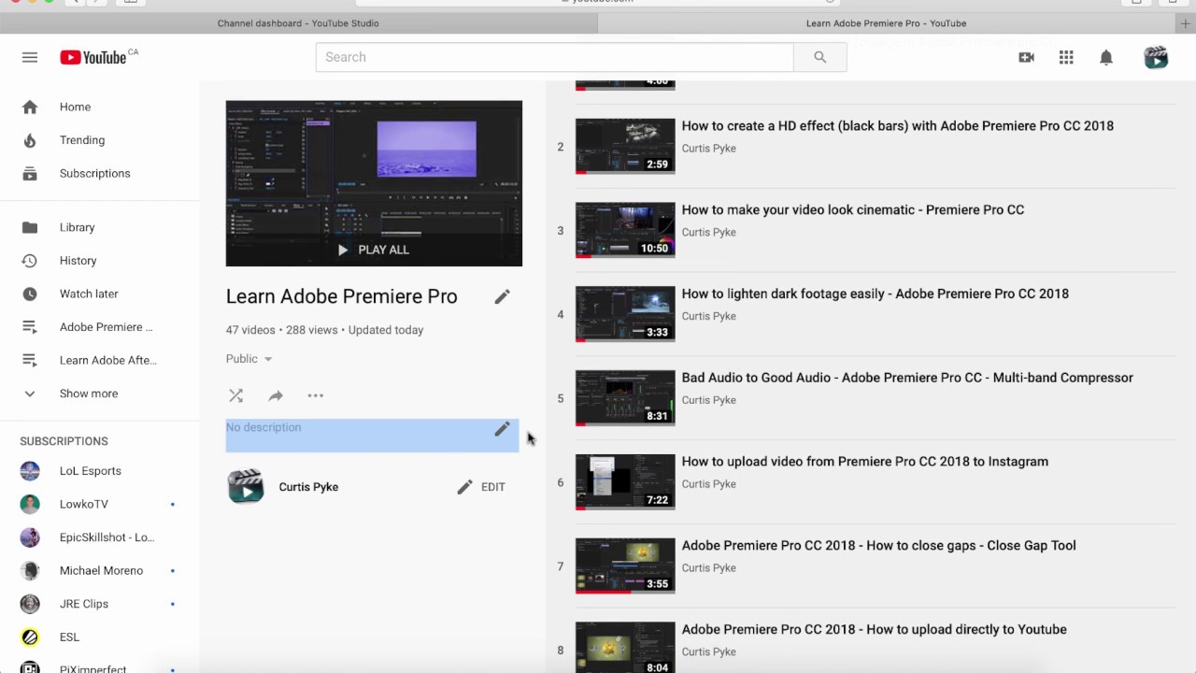Open the EpicSkillshot channel avatar

30,537
